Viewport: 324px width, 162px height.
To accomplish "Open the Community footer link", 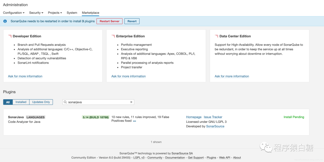I will (x=155, y=158).
